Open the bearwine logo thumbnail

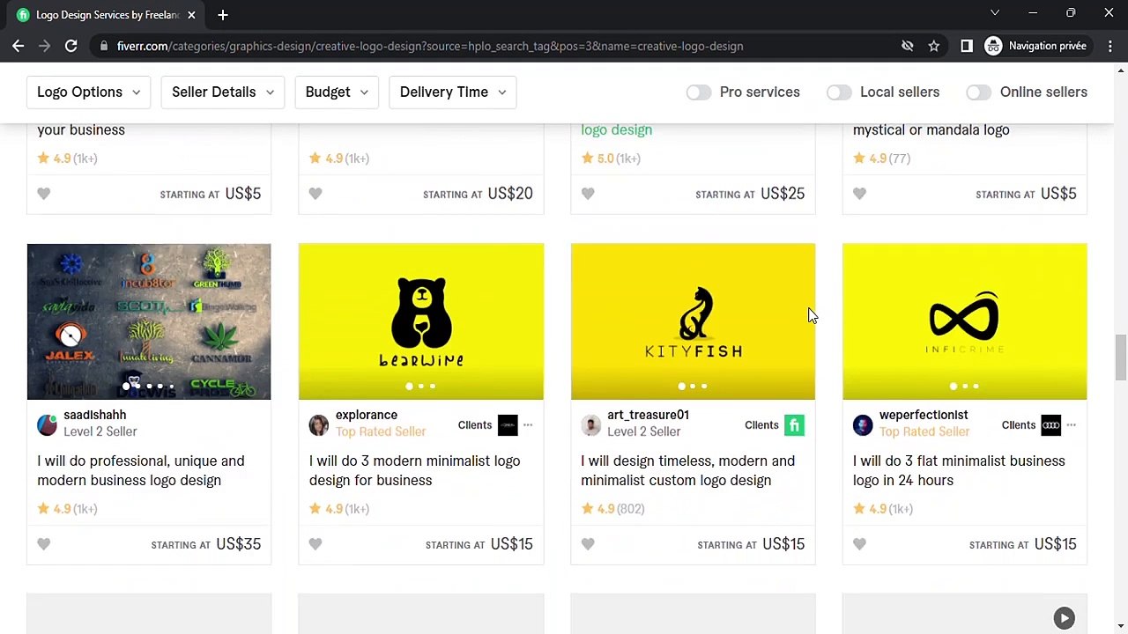tap(421, 321)
